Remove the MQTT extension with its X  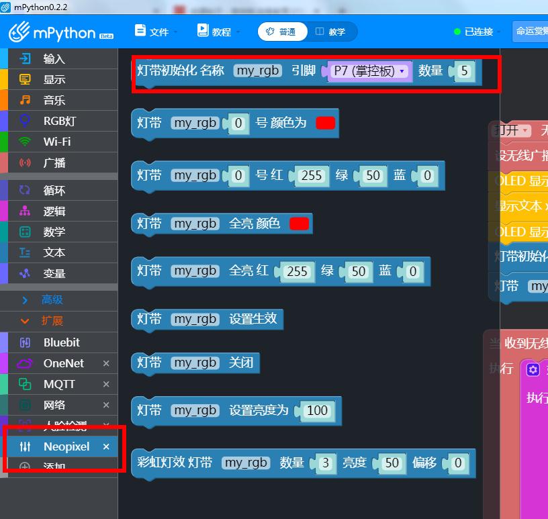tap(106, 384)
